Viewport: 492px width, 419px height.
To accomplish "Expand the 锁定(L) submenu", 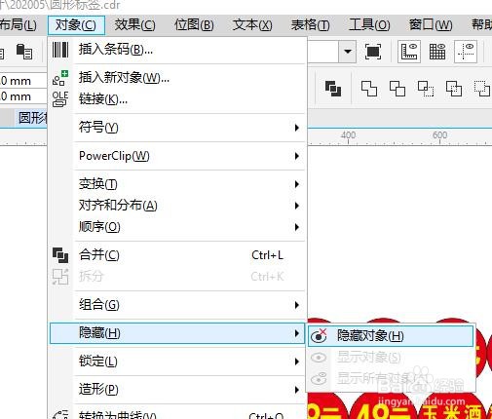I will click(177, 362).
